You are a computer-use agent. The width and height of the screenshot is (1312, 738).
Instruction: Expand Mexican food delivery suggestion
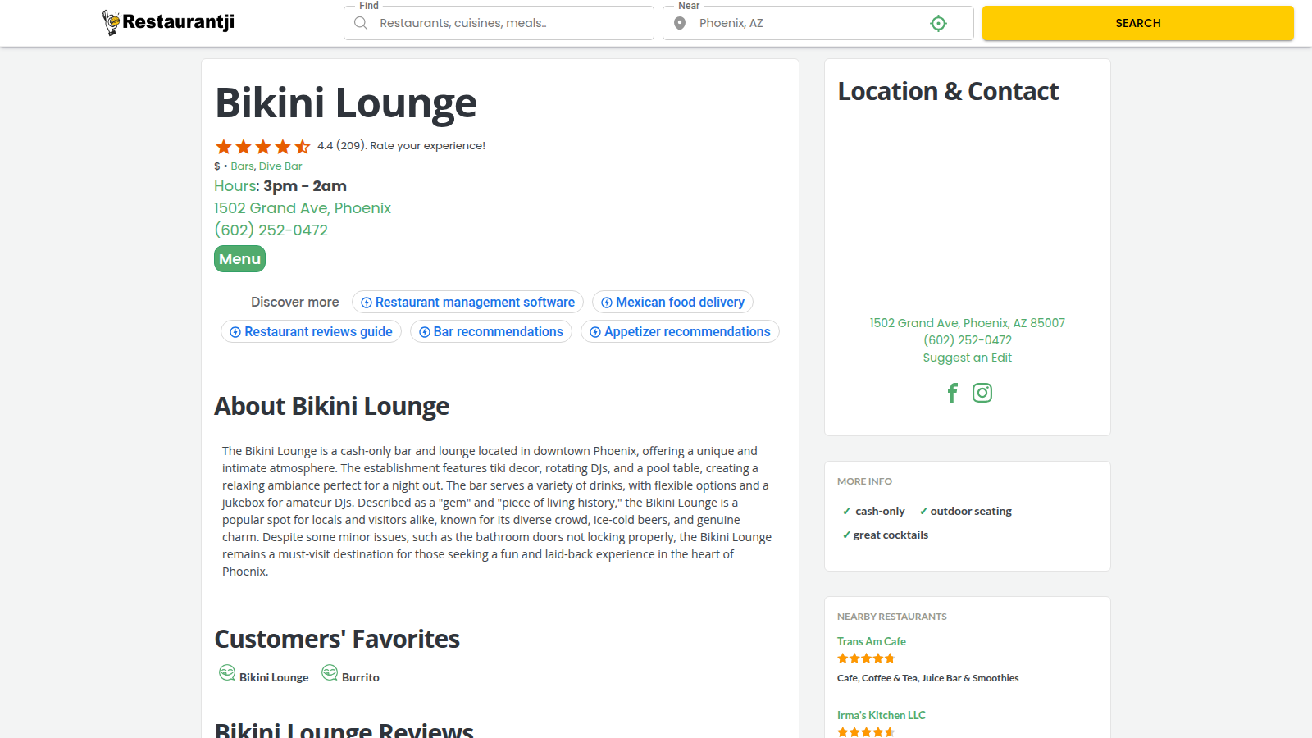(672, 302)
